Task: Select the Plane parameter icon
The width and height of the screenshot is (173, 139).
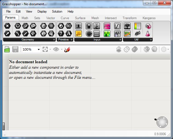Action: click(33, 26)
